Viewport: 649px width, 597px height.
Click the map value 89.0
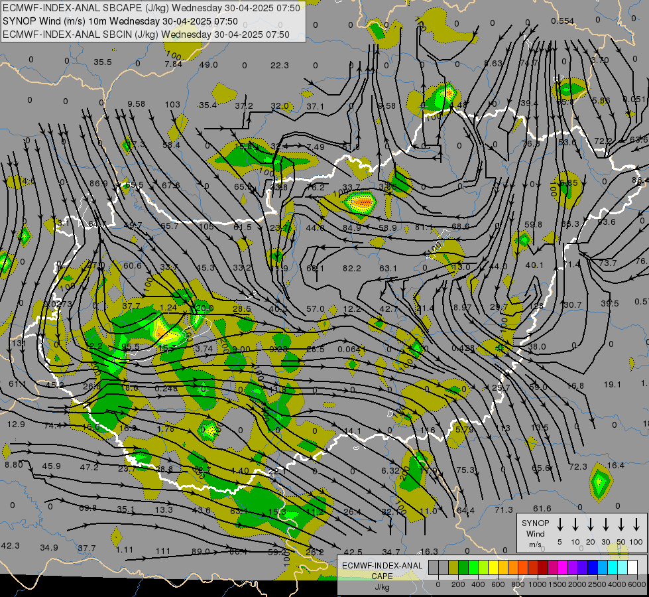[200, 551]
